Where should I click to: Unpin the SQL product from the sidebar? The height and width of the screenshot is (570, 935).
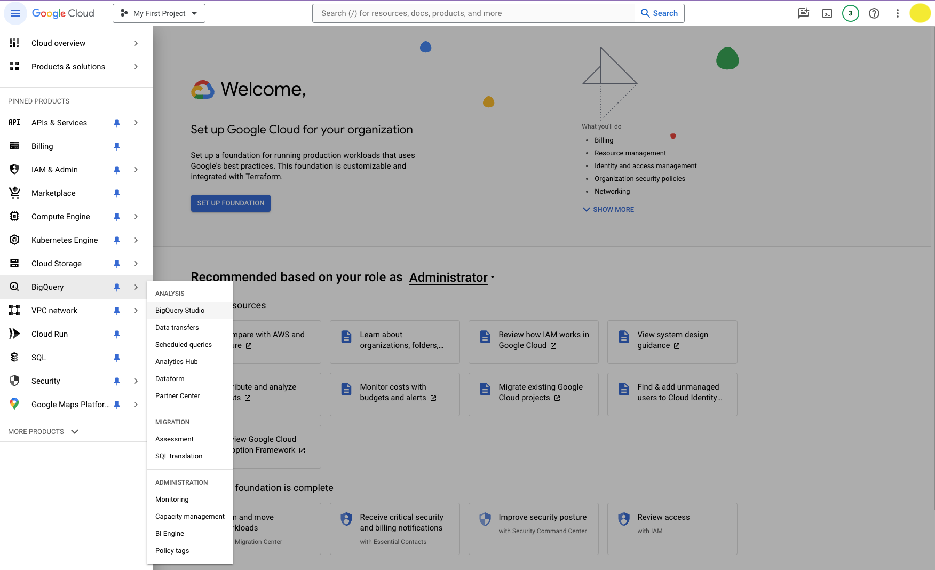(x=117, y=358)
